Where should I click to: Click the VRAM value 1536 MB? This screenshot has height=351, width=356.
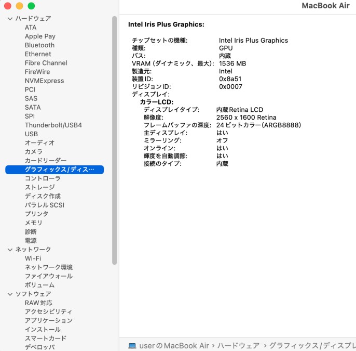[x=232, y=63]
